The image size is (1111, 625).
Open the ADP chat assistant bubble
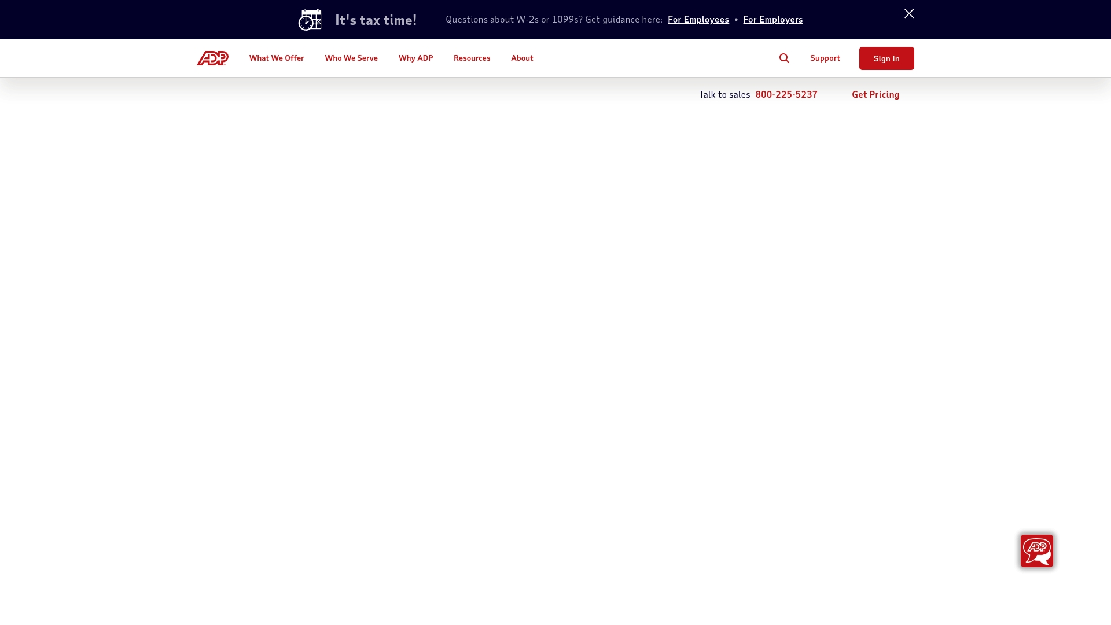[1037, 551]
